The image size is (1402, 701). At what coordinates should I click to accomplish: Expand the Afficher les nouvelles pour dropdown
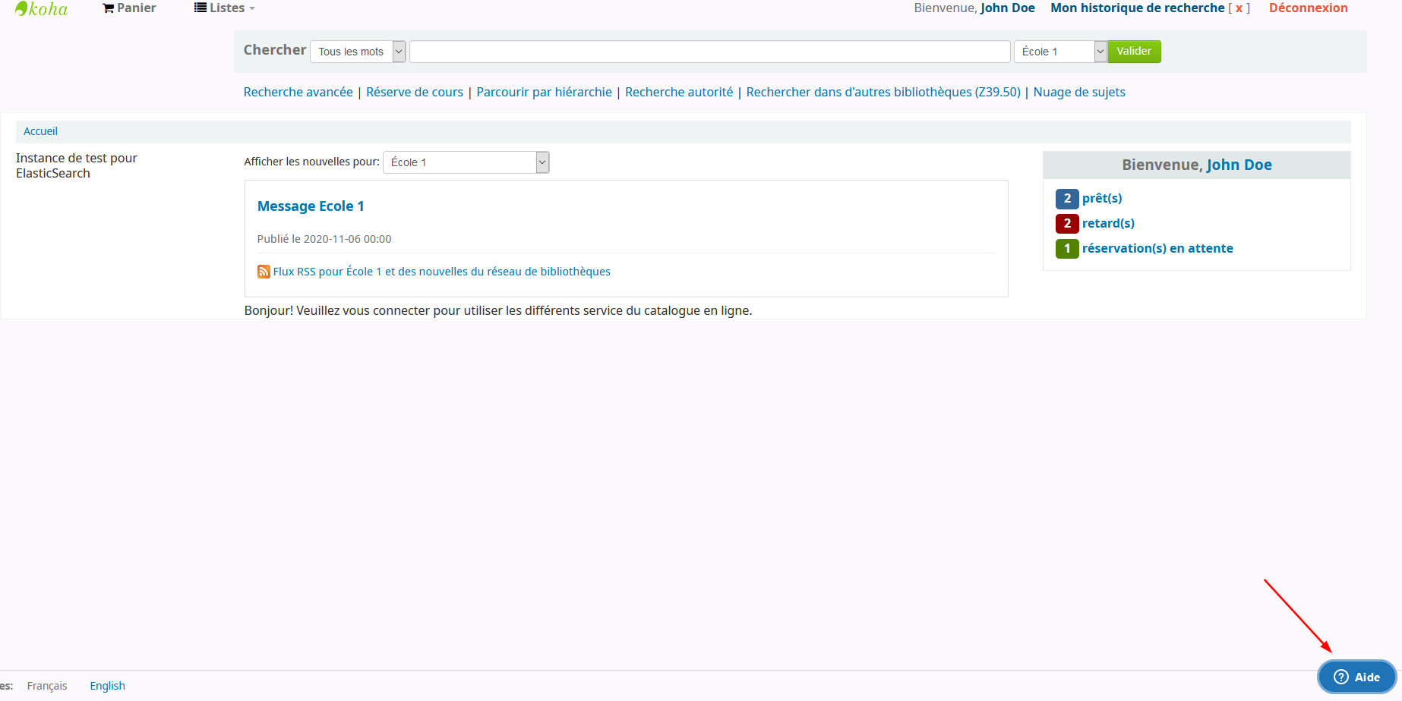tap(466, 162)
